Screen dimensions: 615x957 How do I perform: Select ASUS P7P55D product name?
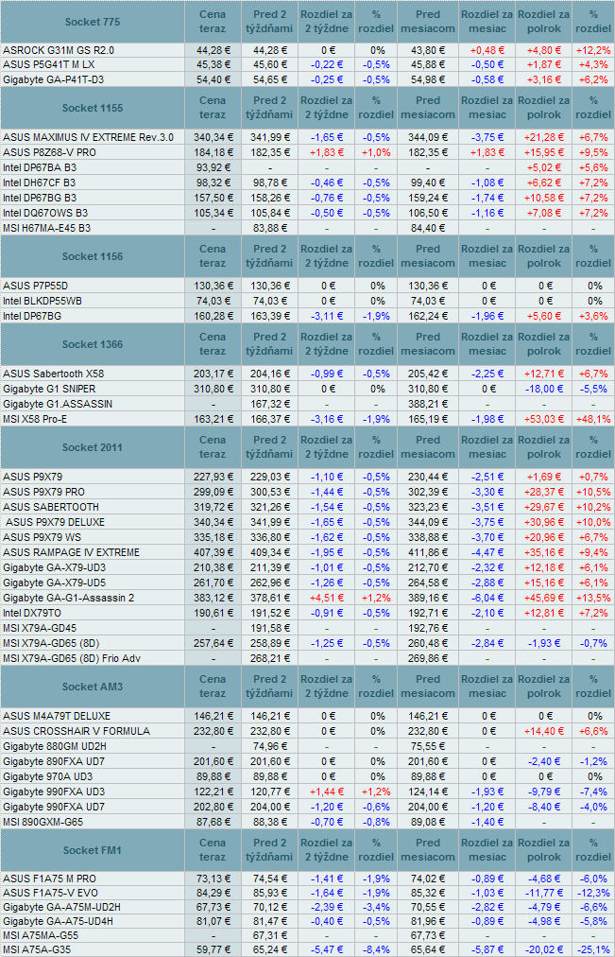(35, 286)
